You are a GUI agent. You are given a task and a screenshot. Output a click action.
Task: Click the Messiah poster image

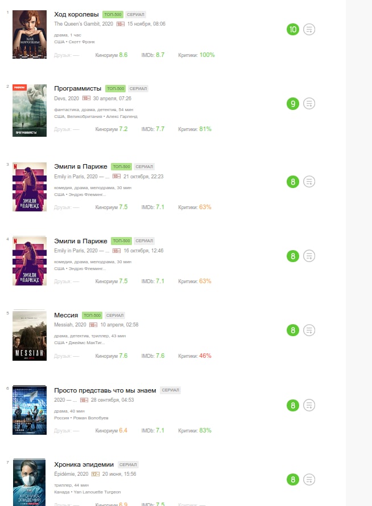pyautogui.click(x=30, y=336)
